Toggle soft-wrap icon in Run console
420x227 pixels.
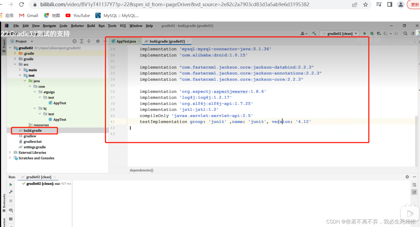(x=414, y=185)
